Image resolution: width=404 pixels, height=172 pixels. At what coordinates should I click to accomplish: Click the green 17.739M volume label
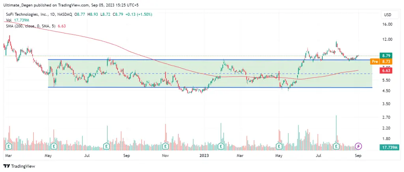tap(389, 147)
